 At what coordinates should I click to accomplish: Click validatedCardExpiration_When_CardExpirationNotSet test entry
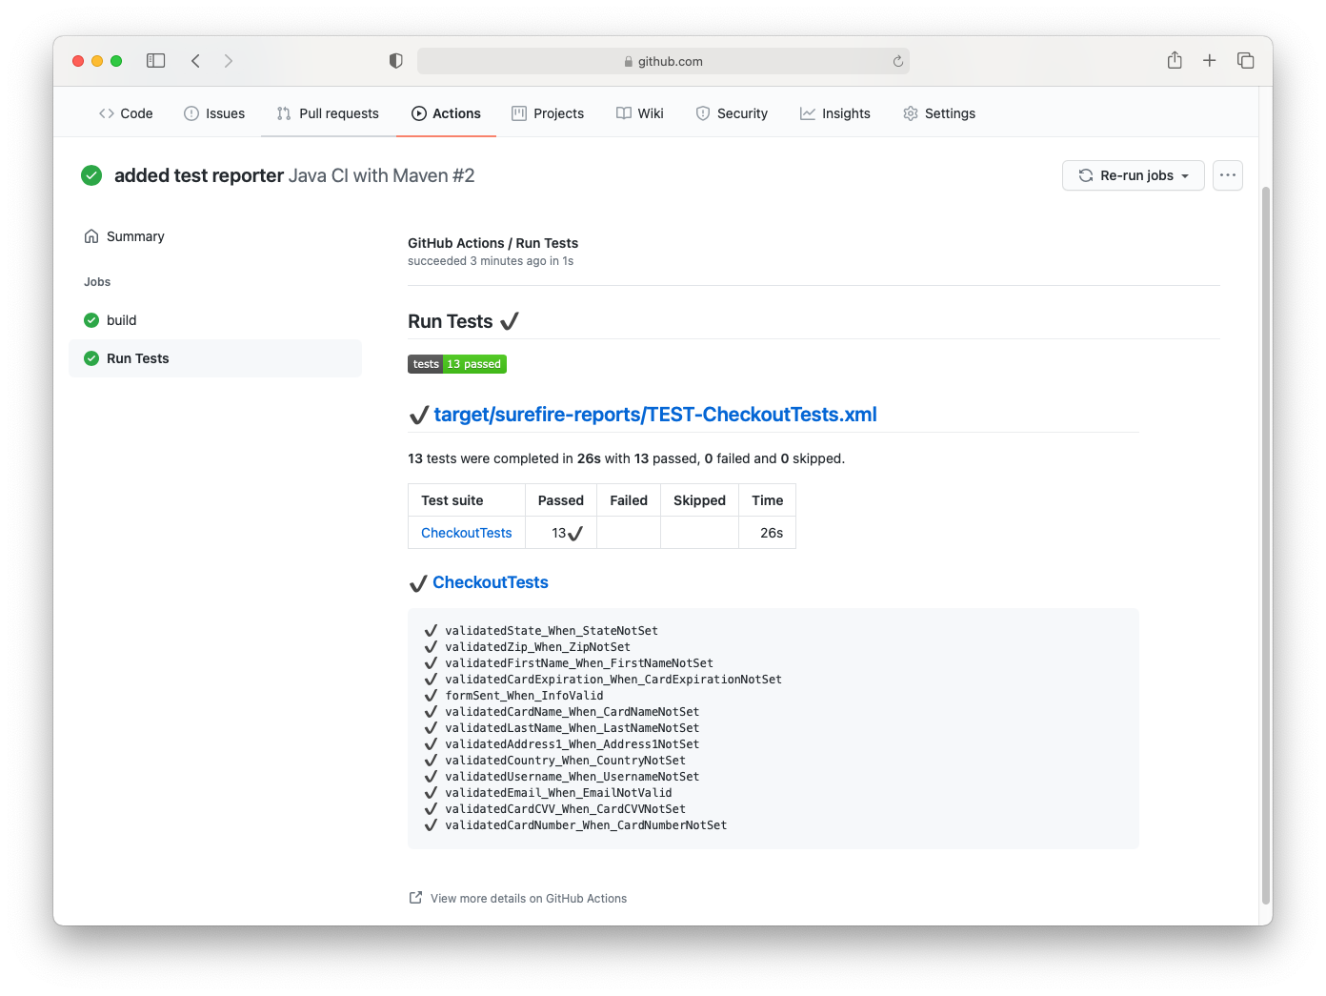coord(613,680)
